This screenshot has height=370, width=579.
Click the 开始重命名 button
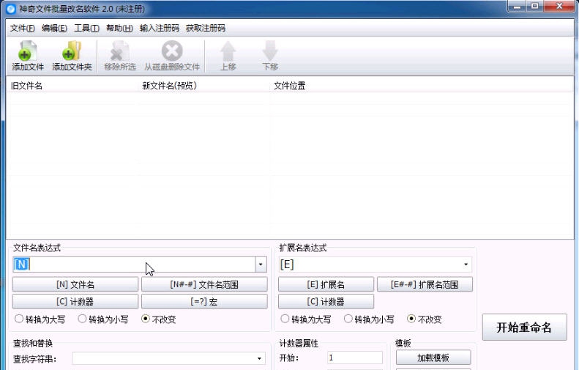point(524,327)
